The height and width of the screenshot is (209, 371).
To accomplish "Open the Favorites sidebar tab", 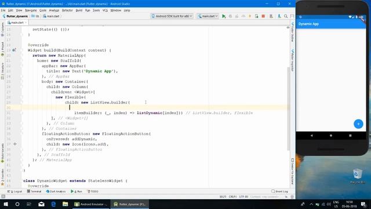I will point(2,177).
